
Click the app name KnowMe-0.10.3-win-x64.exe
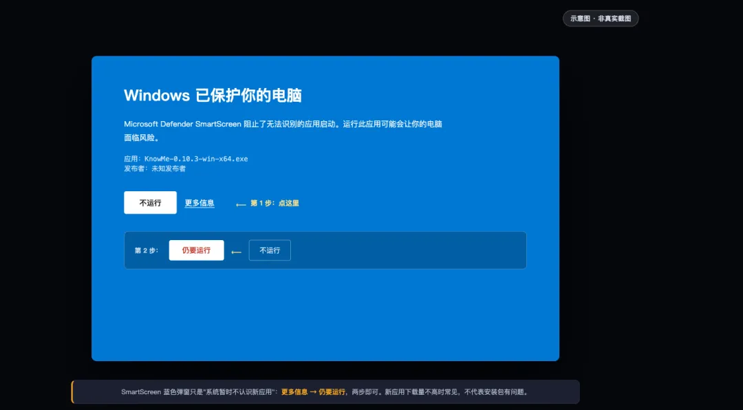pos(196,159)
